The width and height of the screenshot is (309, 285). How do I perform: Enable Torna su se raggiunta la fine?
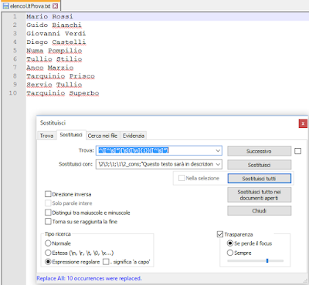[x=48, y=221]
